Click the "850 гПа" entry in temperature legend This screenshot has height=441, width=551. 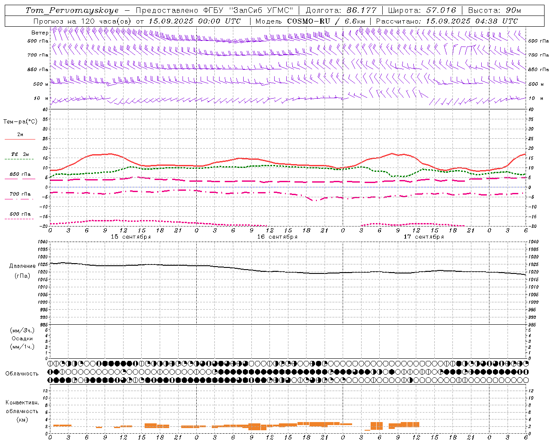(x=20, y=174)
